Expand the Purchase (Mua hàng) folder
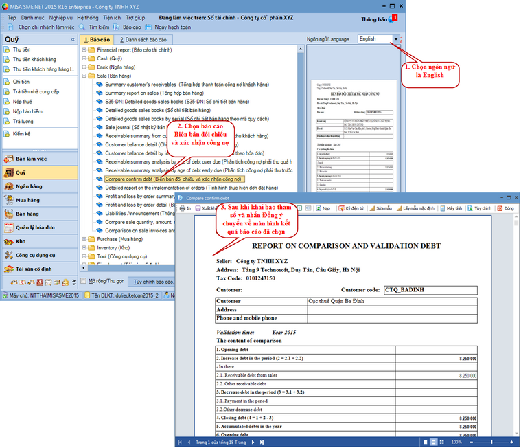 84,239
